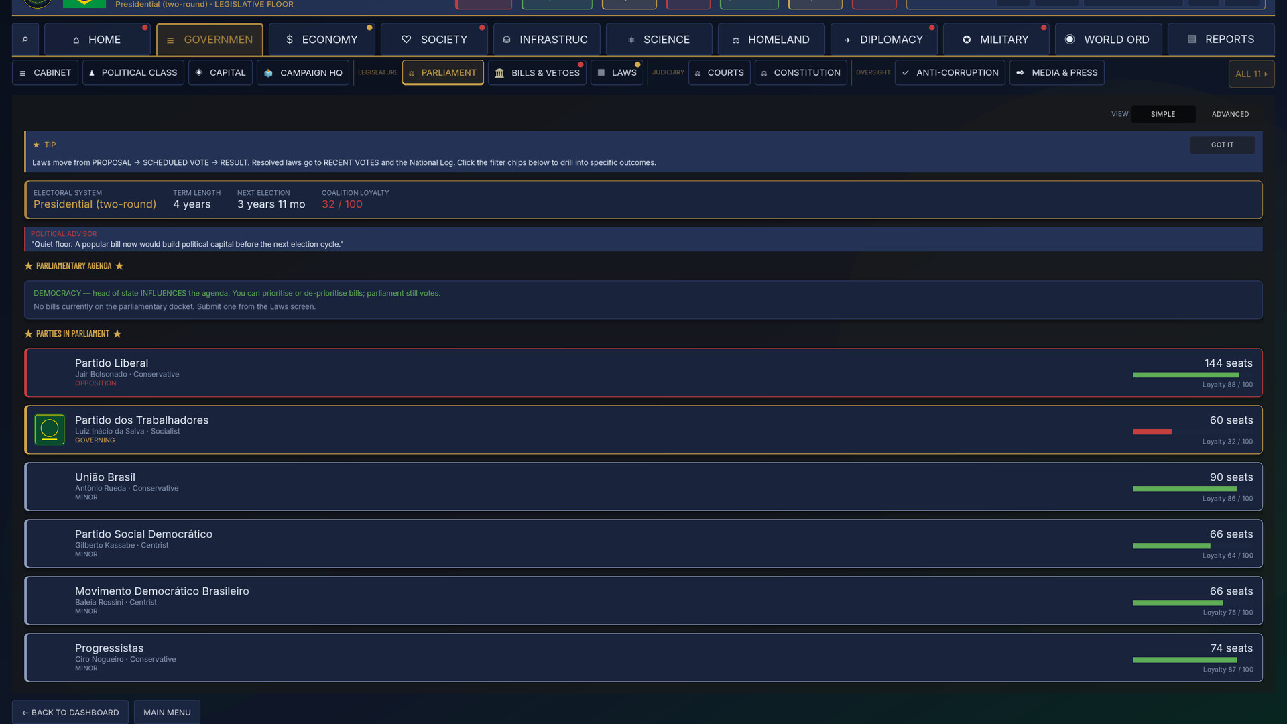The image size is (1287, 724).
Task: Open the Anti-Corruption subtab
Action: click(950, 72)
